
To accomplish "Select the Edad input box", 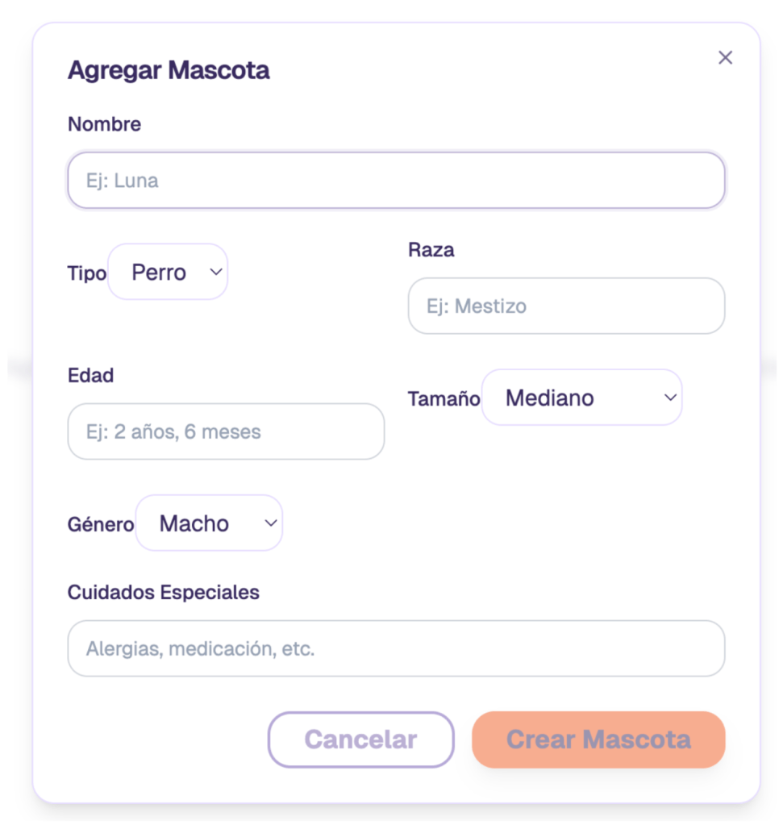I will pos(226,432).
